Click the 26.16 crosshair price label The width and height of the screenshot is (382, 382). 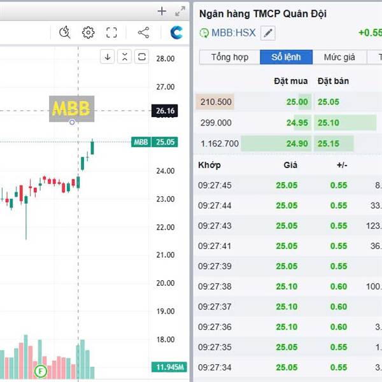[165, 111]
